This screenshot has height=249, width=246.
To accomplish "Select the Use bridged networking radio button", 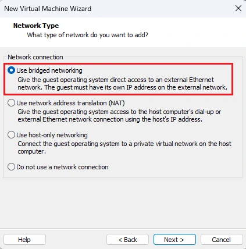I will click(11, 70).
